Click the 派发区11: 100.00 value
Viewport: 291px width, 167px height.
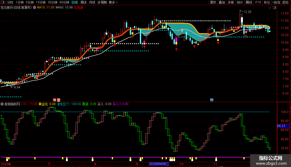click(69, 104)
